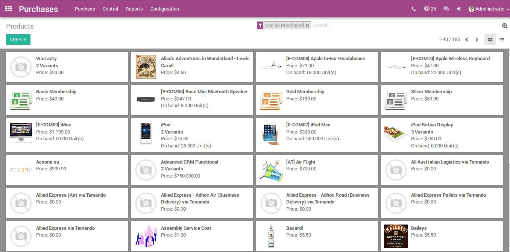The image size is (510, 252).
Task: Click the Advanced CRM Functional placeholder icon
Action: (x=146, y=170)
